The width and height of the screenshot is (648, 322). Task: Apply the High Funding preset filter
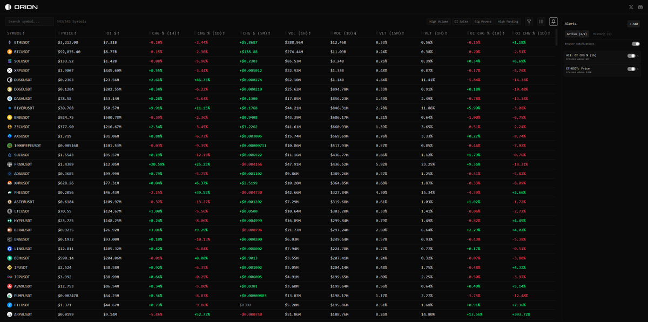click(x=508, y=22)
